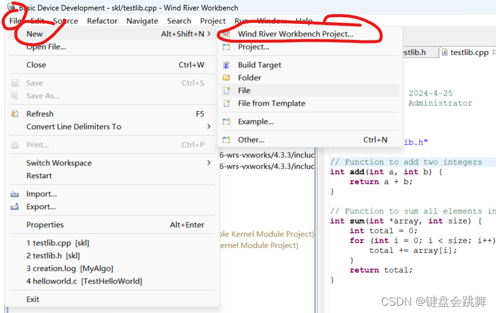Choose File from Template
Viewport: 496px width, 313px height.
click(x=272, y=103)
